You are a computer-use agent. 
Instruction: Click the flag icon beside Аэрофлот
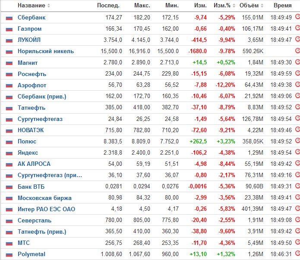point(9,86)
